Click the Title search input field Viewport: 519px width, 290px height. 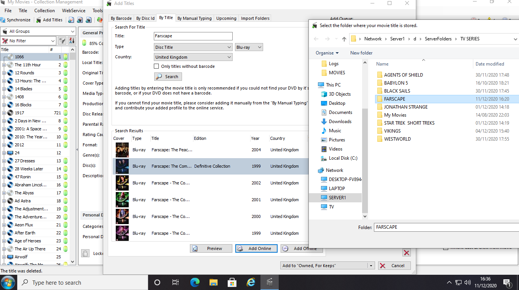[x=193, y=36]
